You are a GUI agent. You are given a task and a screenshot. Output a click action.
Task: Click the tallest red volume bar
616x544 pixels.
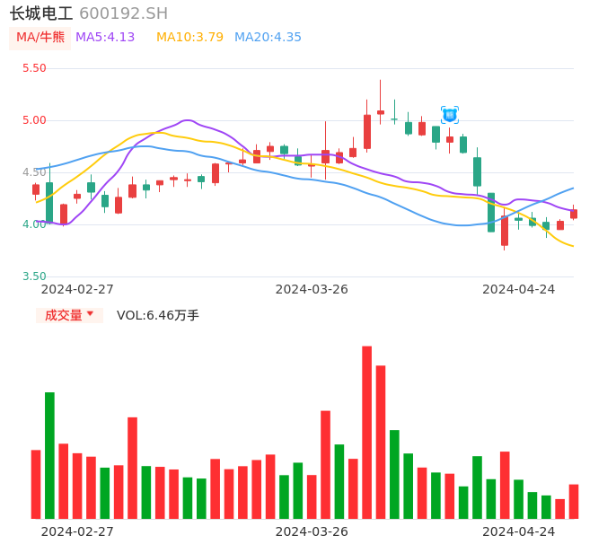point(366,432)
